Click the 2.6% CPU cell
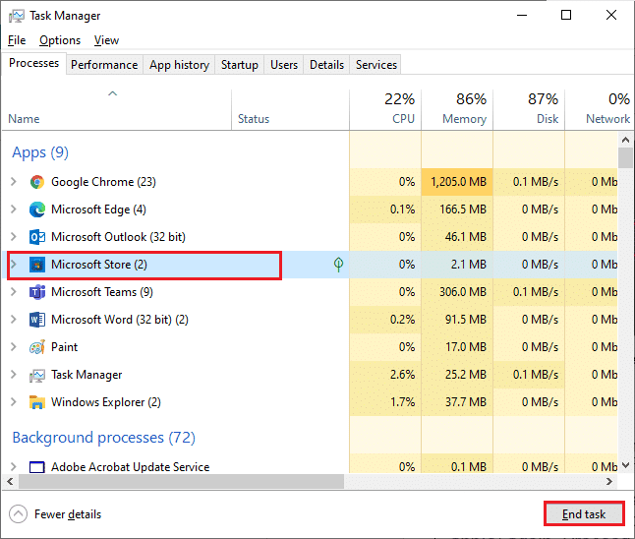Image resolution: width=635 pixels, height=539 pixels. (385, 375)
